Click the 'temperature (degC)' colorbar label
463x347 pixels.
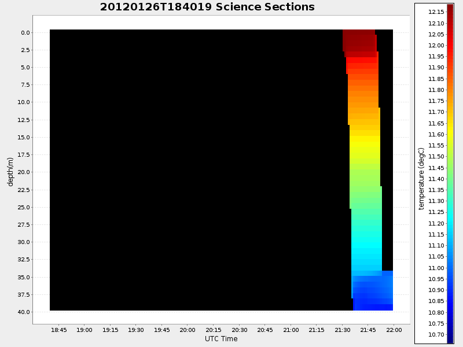click(421, 179)
